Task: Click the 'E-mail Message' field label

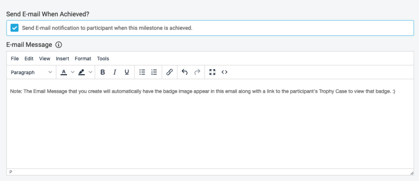Action: (29, 45)
